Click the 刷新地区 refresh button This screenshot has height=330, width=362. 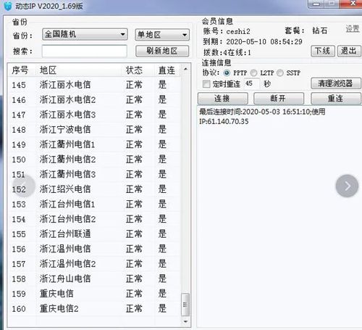pyautogui.click(x=162, y=51)
